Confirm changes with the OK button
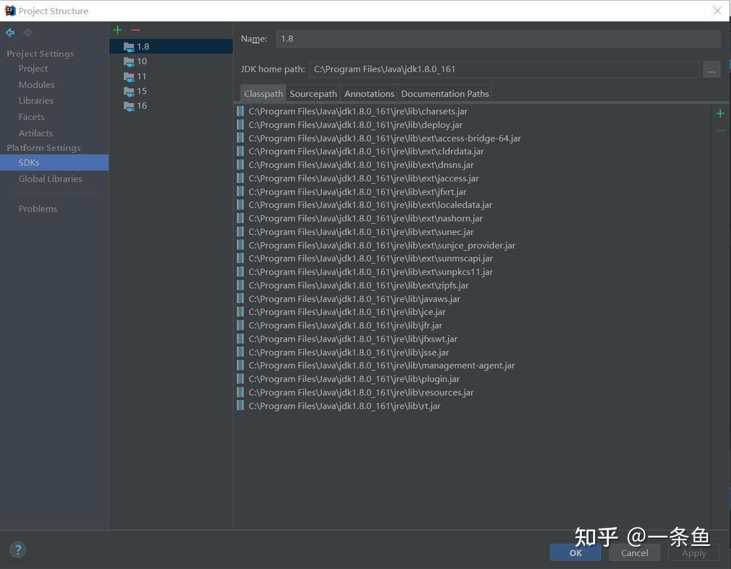Image resolution: width=731 pixels, height=569 pixels. coord(575,553)
